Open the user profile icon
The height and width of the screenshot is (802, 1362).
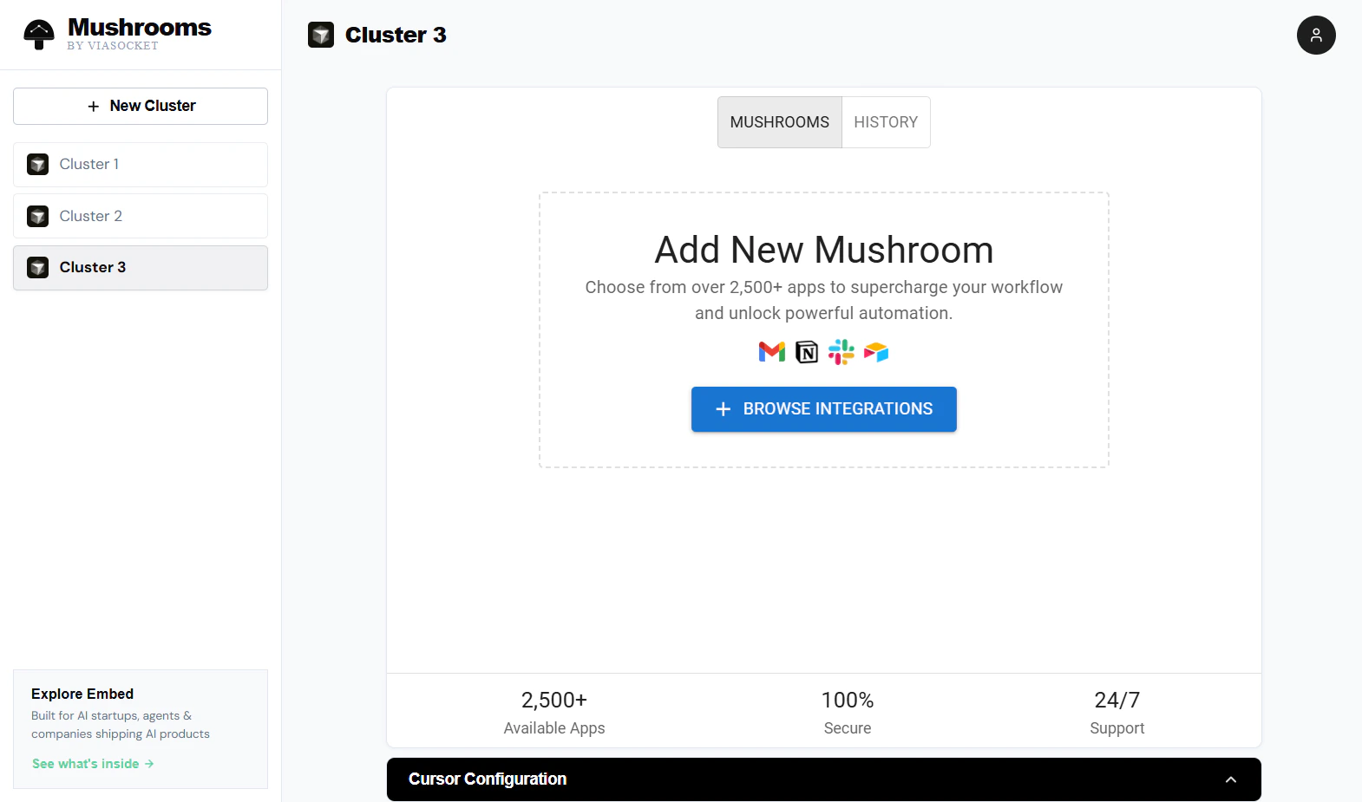(1316, 35)
